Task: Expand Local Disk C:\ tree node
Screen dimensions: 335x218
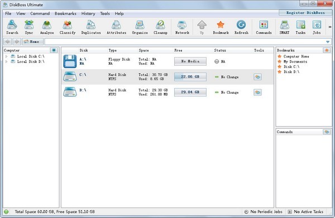Action: click(6, 56)
